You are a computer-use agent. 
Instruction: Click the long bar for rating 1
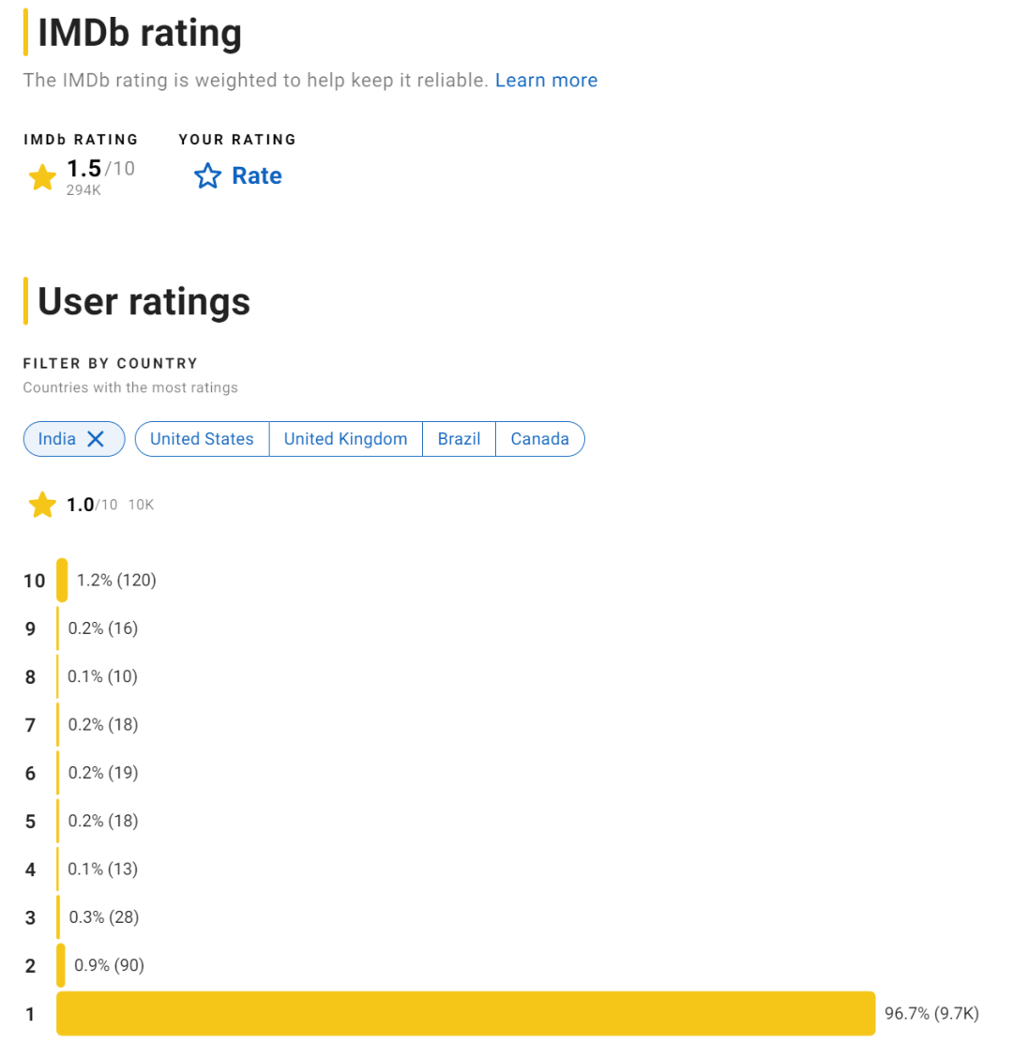pos(466,1013)
